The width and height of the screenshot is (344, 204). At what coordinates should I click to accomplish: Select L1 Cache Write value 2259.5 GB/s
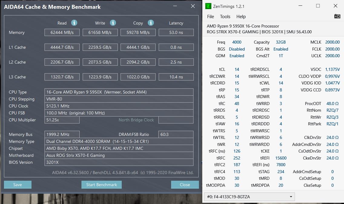pyautogui.click(x=100, y=47)
